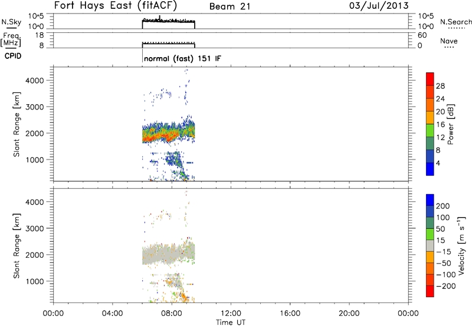Click the '20:00' time tick label
The image size is (472, 326).
click(x=349, y=314)
